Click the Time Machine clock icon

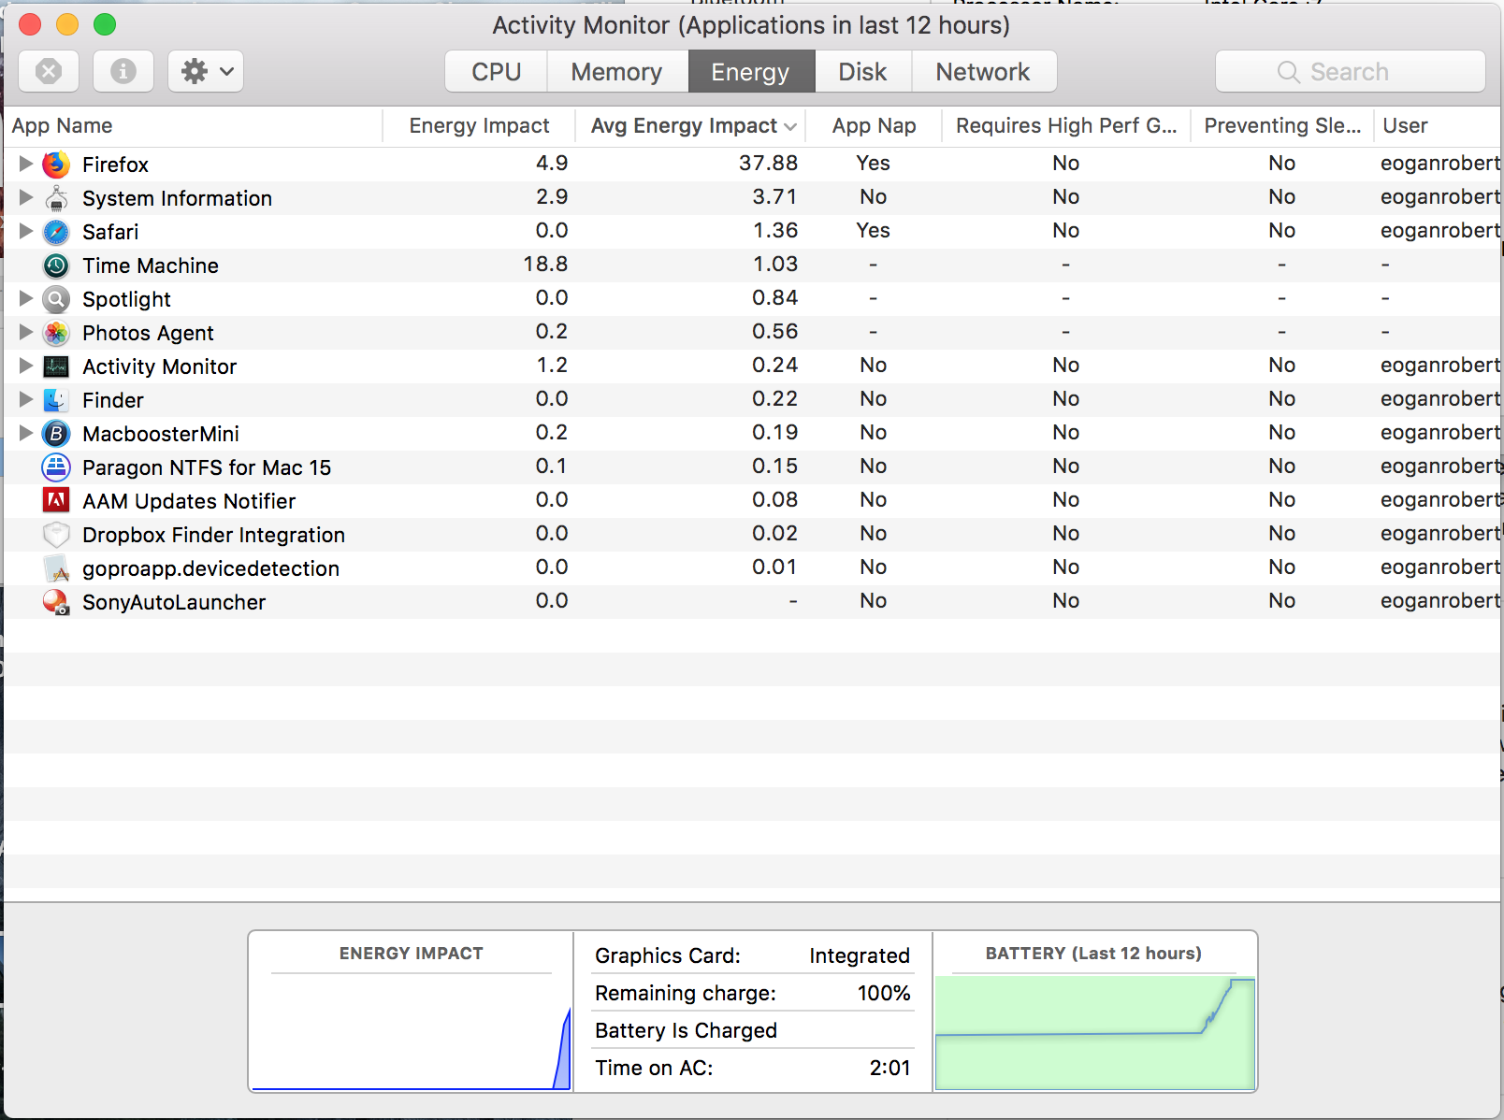tap(56, 266)
